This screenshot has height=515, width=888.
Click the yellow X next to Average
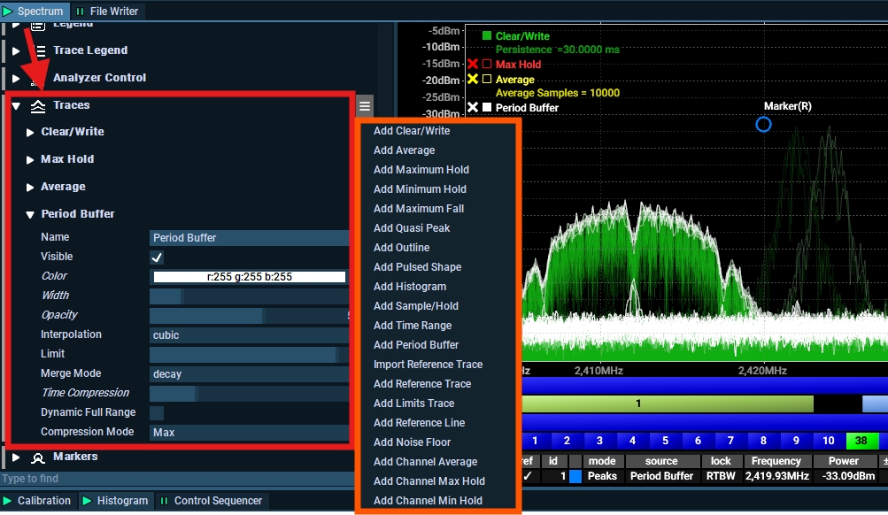[x=473, y=80]
